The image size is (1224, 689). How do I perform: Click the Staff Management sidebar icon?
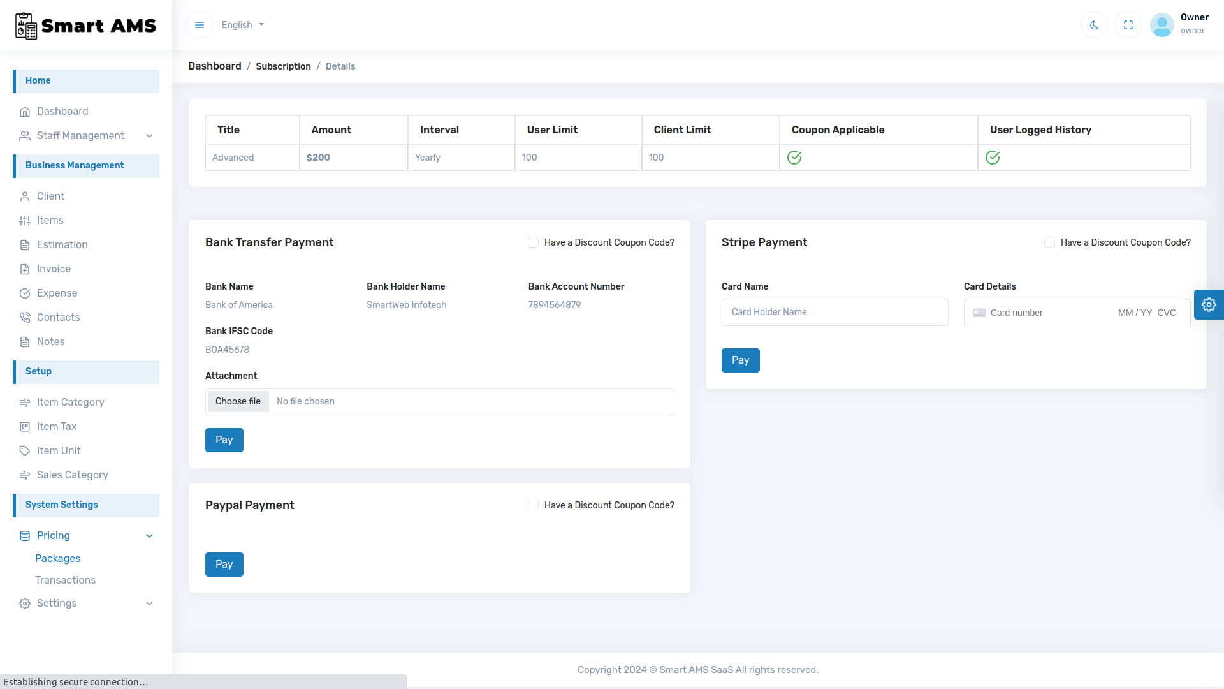[x=25, y=135]
